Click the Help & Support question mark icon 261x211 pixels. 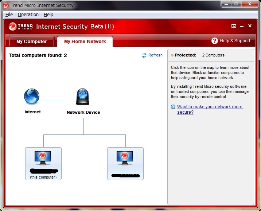215,41
